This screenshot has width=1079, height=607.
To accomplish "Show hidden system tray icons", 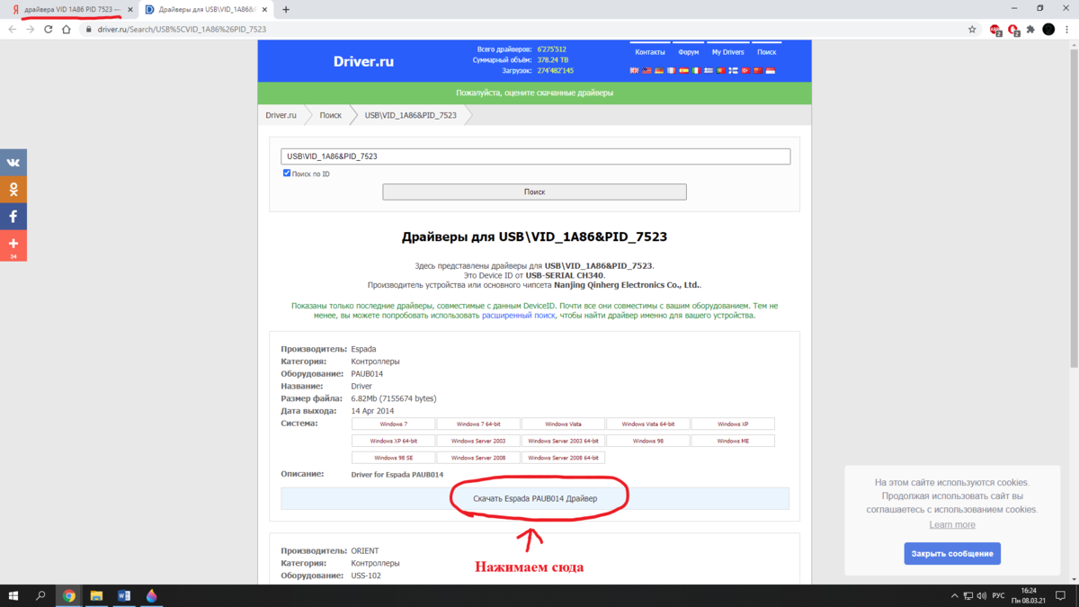I will click(x=955, y=595).
